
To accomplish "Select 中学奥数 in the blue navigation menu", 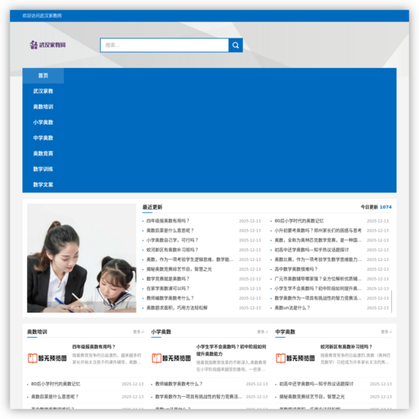I will point(43,137).
